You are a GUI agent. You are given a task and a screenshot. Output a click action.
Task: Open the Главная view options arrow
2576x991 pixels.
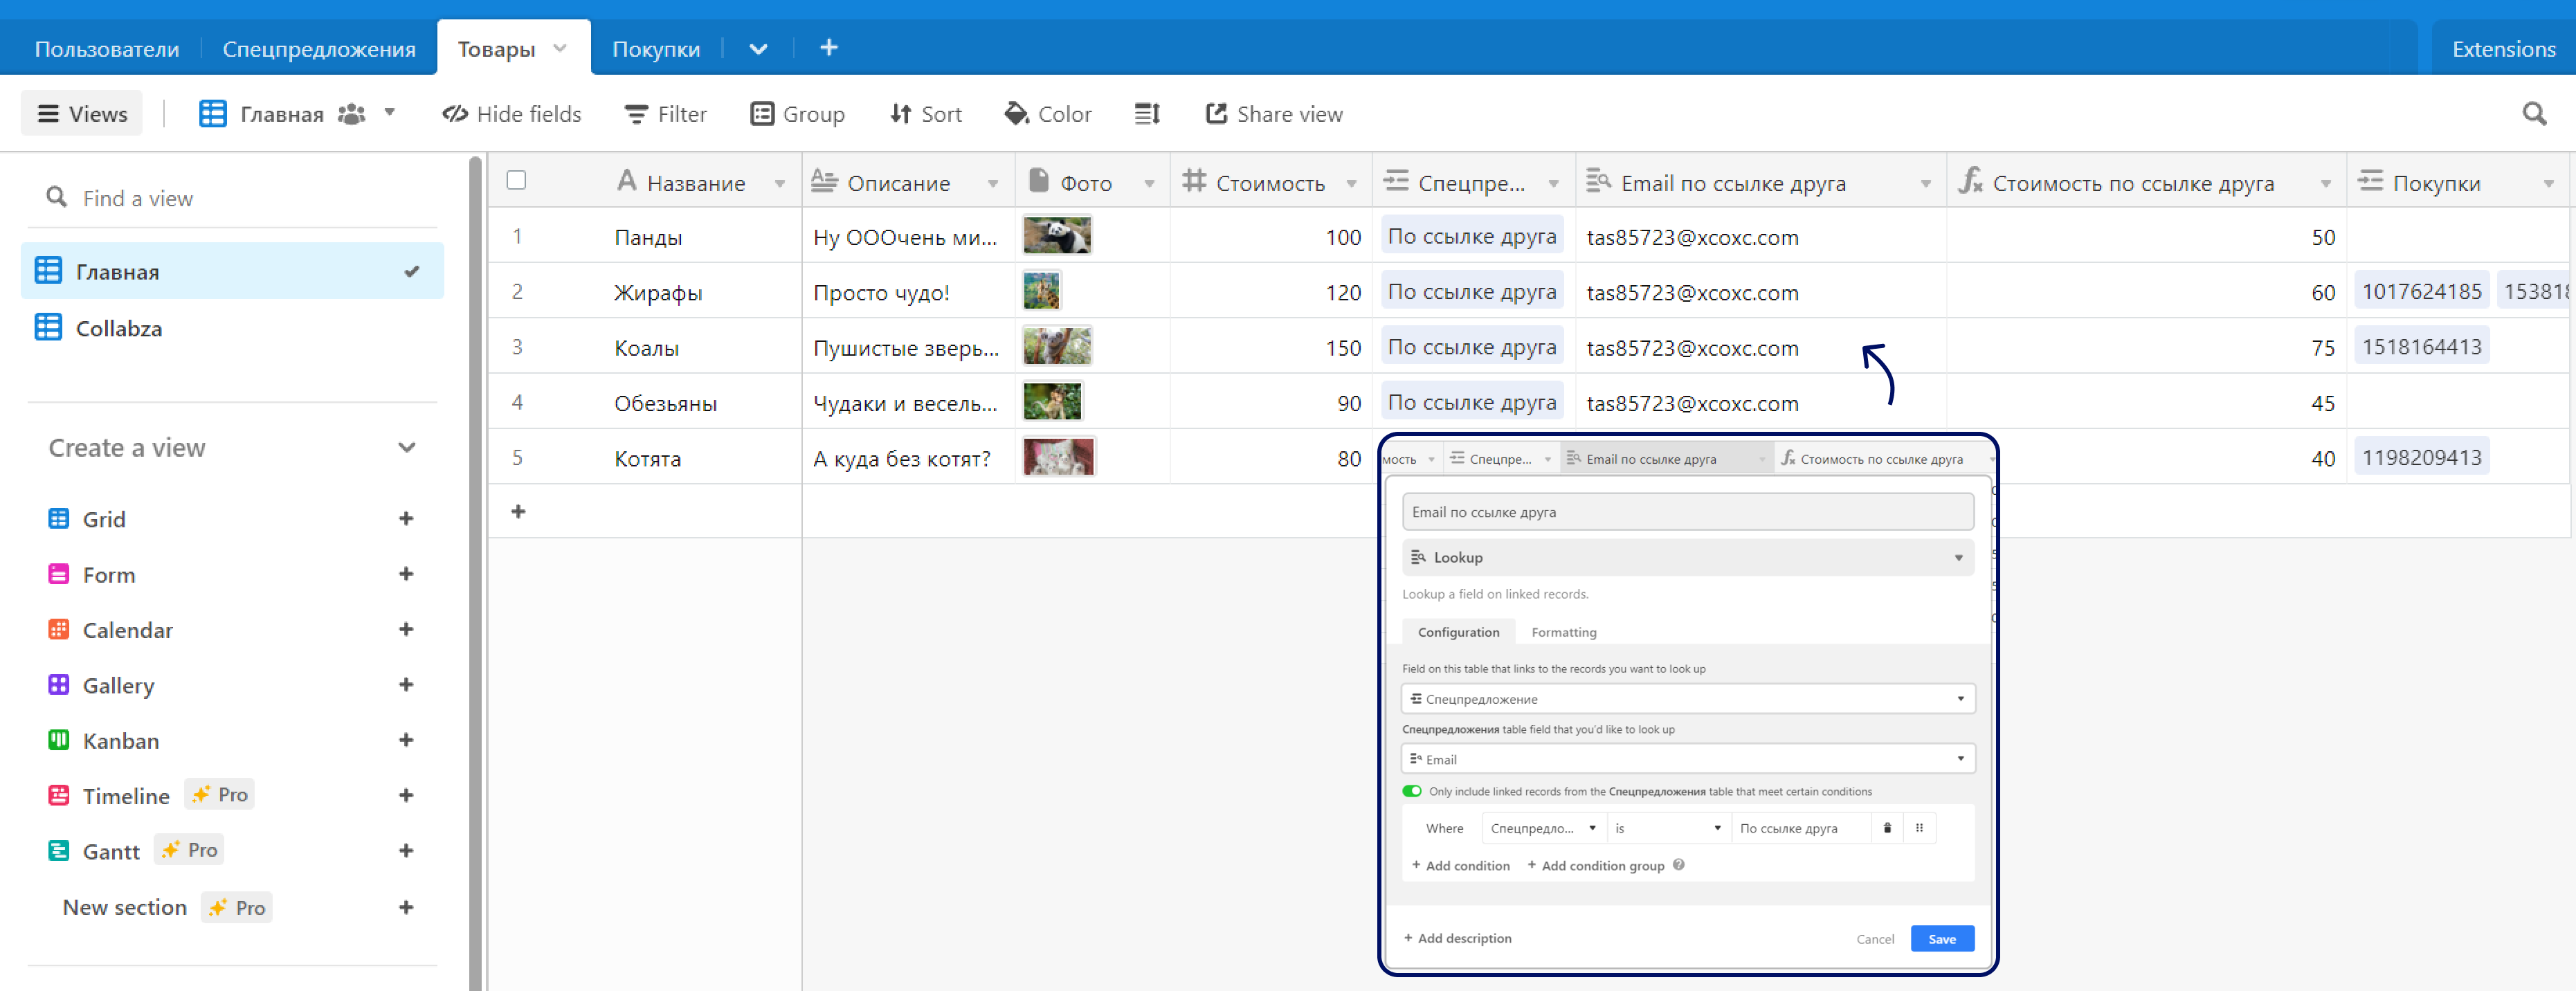click(x=390, y=112)
